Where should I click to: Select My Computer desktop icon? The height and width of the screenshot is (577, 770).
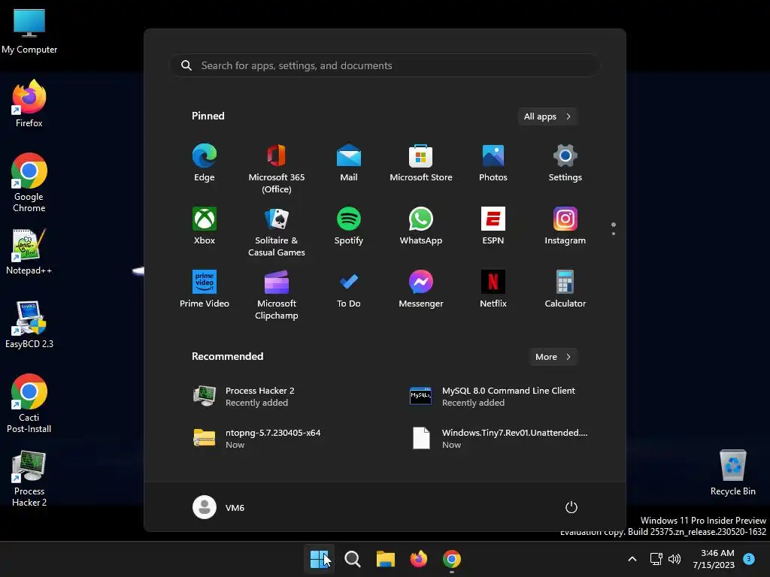click(29, 31)
